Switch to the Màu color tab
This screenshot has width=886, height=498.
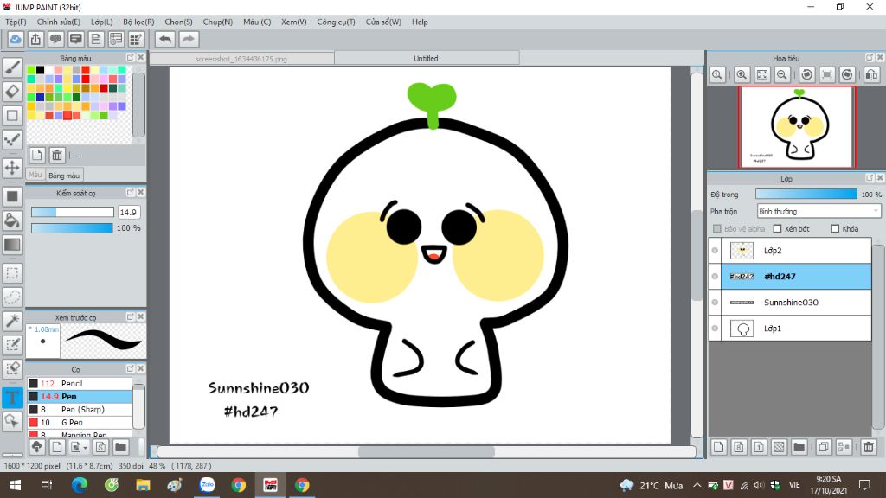[x=35, y=175]
